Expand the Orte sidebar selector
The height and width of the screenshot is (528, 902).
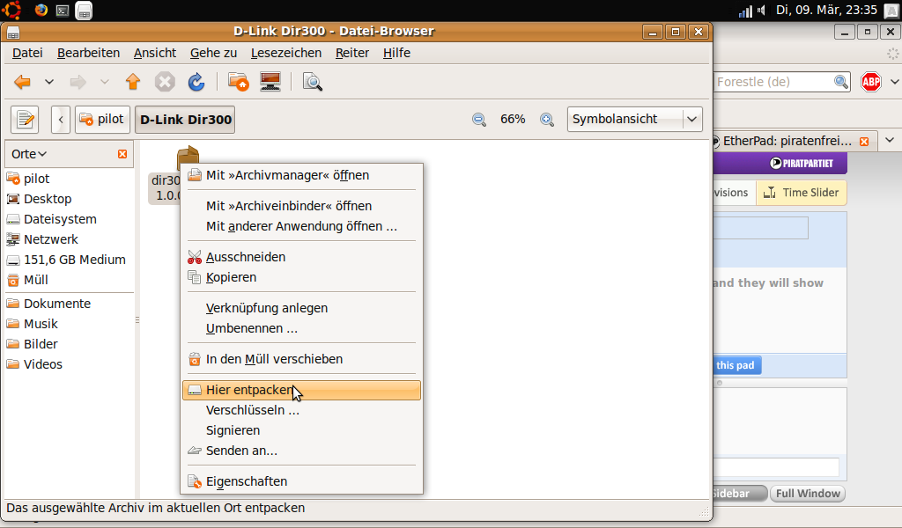point(29,154)
